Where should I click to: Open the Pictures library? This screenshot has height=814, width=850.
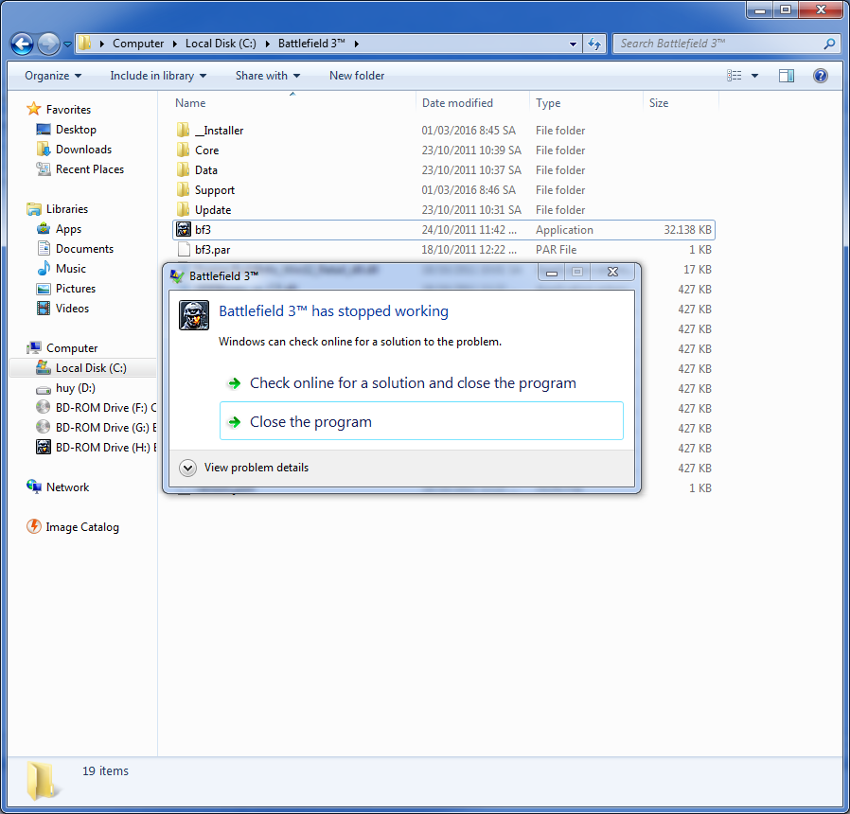[x=76, y=289]
